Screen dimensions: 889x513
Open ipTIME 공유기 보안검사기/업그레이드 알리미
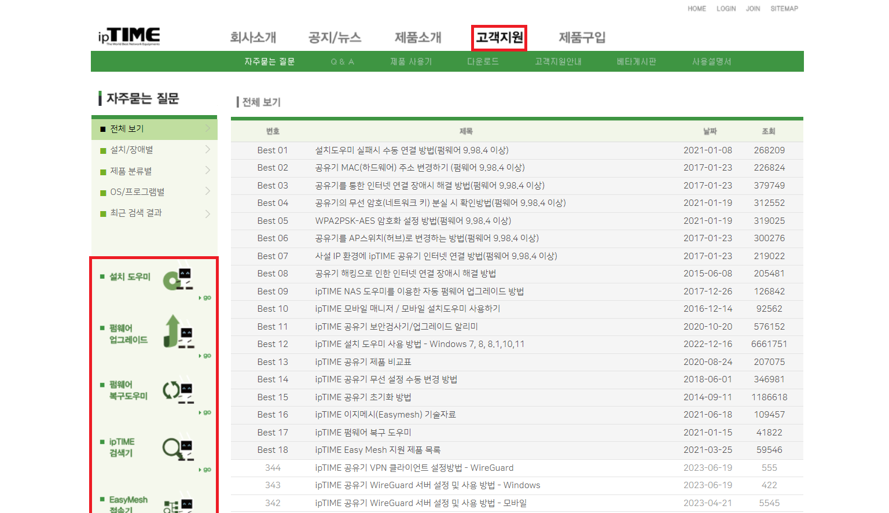tap(396, 327)
